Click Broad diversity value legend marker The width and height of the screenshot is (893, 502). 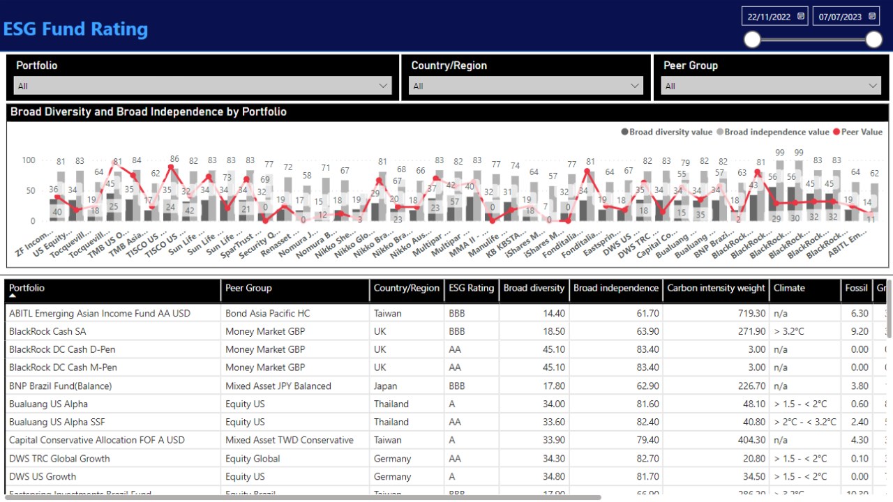pyautogui.click(x=624, y=132)
